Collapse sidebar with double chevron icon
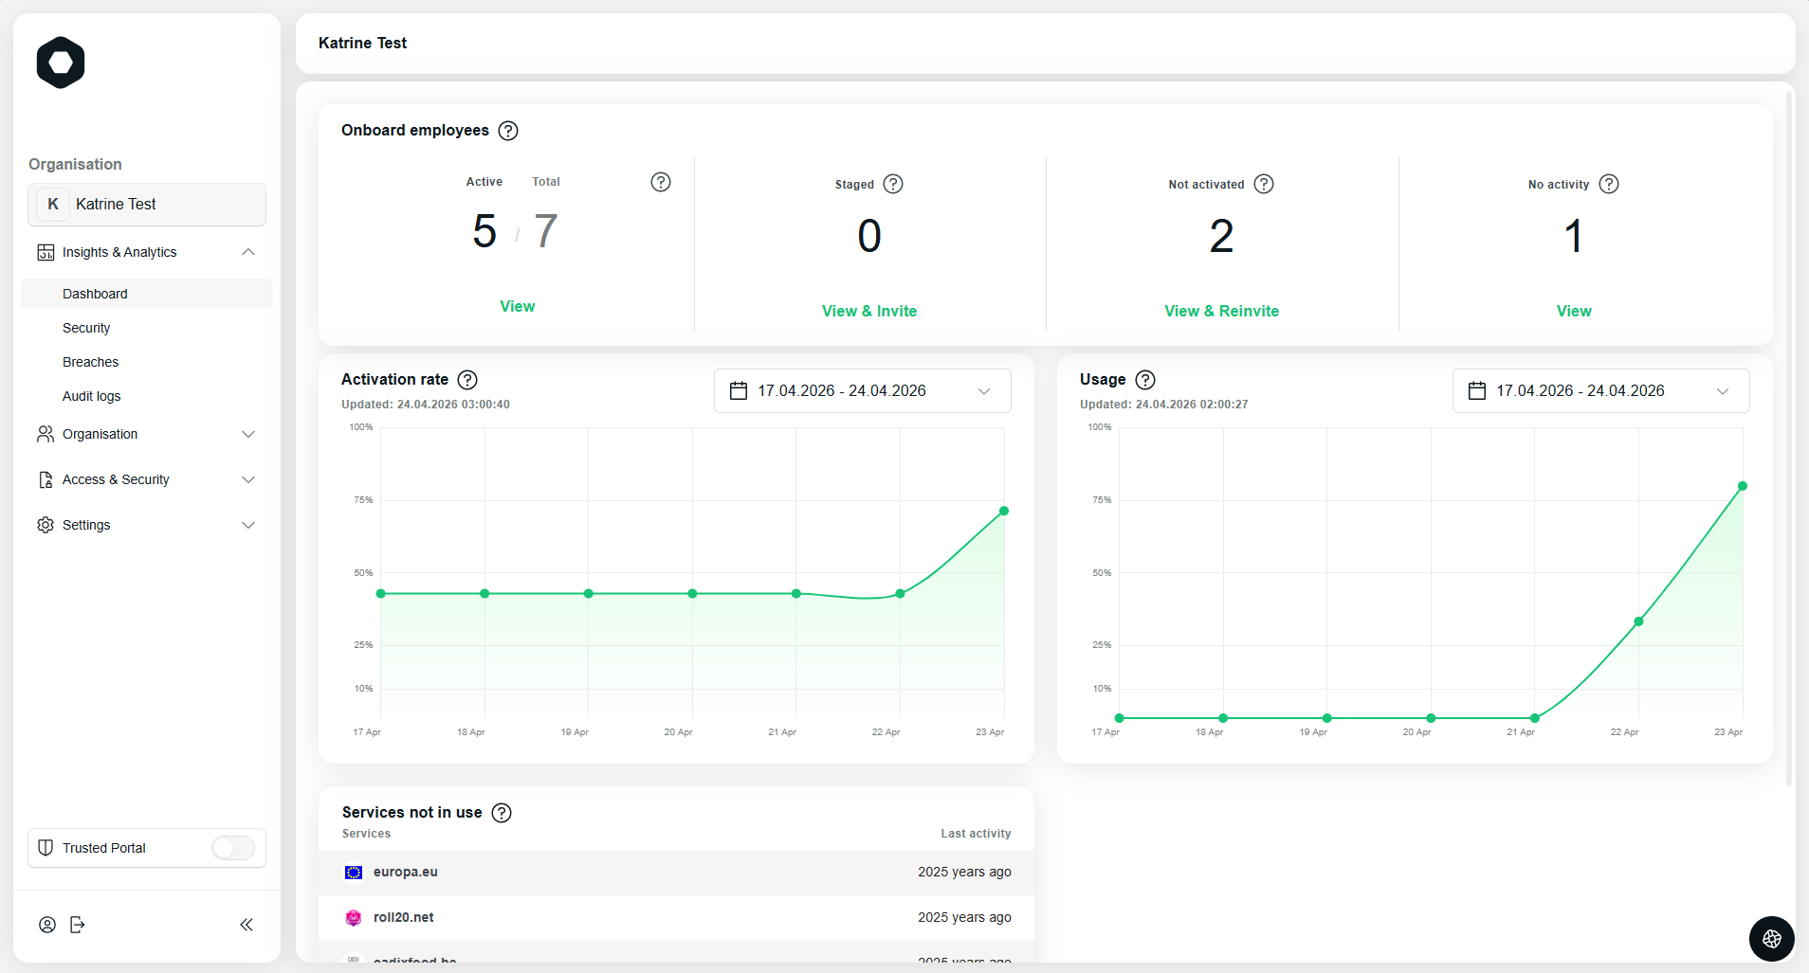 [247, 925]
